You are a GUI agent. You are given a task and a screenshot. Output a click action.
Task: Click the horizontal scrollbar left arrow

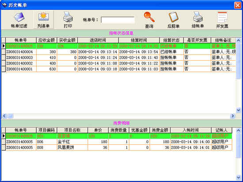coord(4,116)
